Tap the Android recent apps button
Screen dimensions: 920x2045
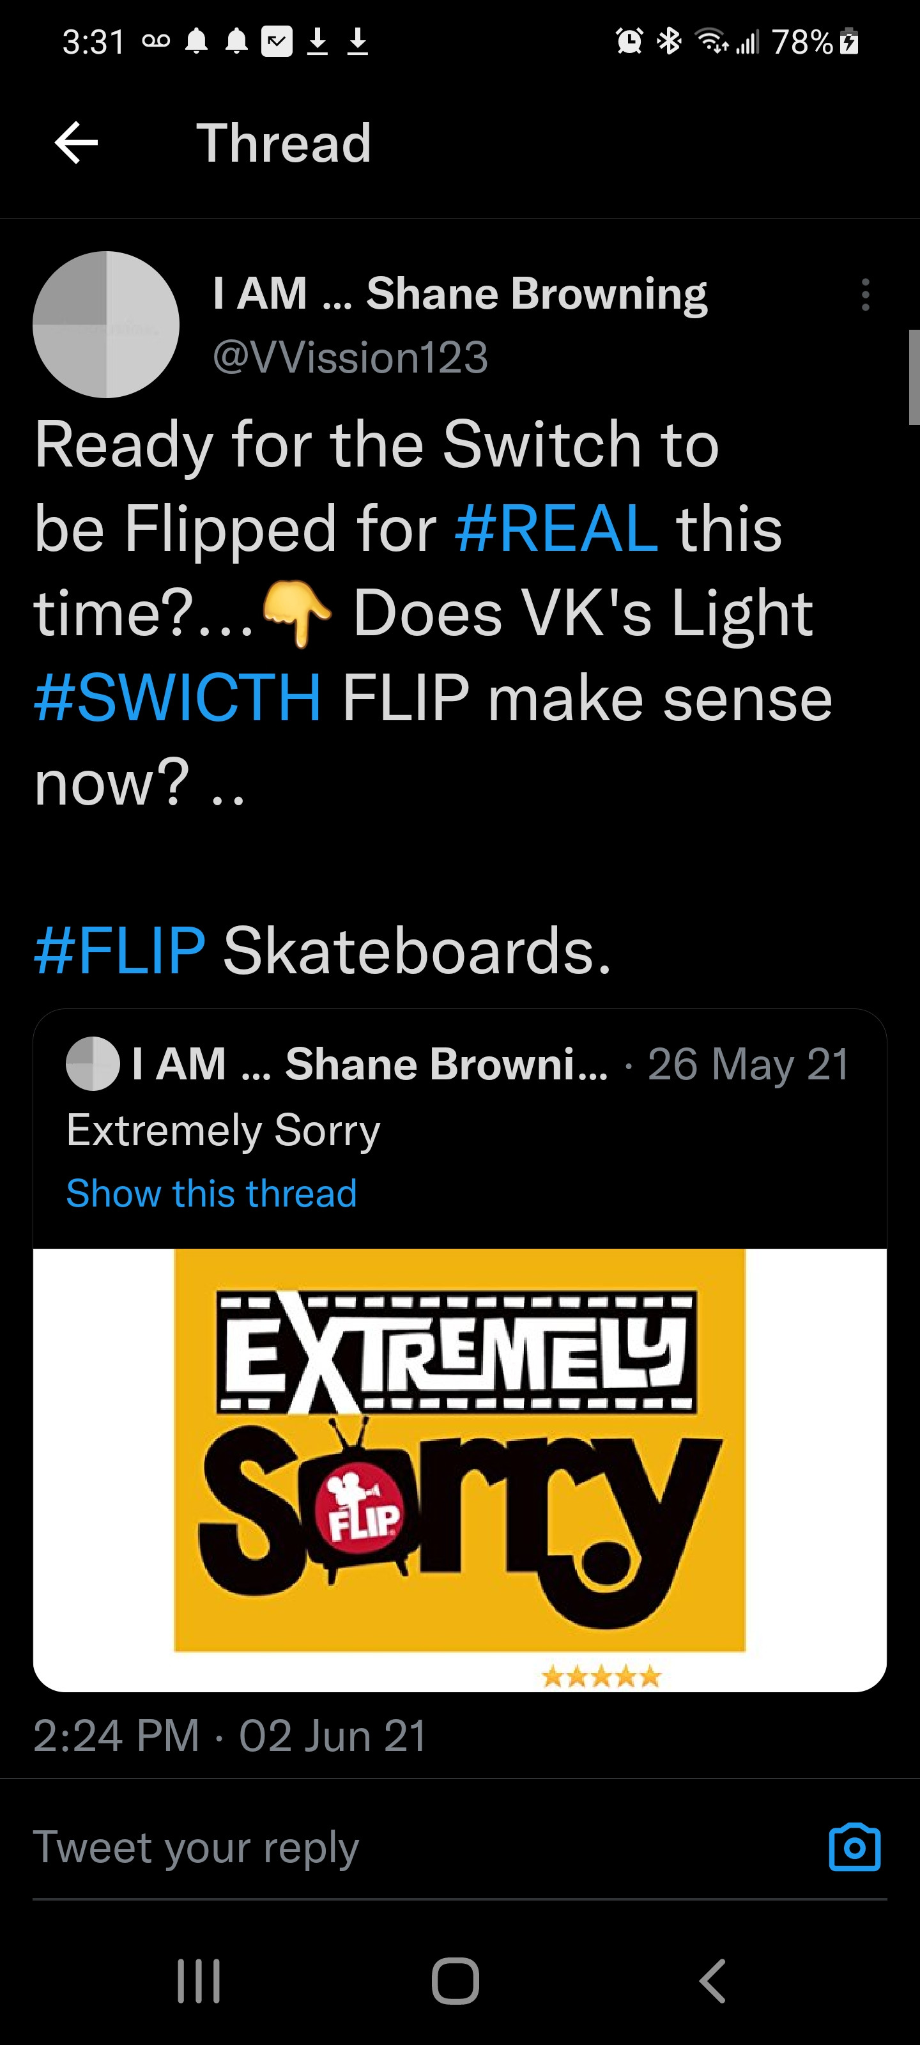[199, 1982]
